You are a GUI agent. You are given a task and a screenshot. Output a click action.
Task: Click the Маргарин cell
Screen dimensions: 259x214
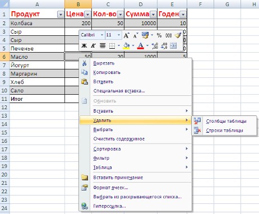point(37,73)
